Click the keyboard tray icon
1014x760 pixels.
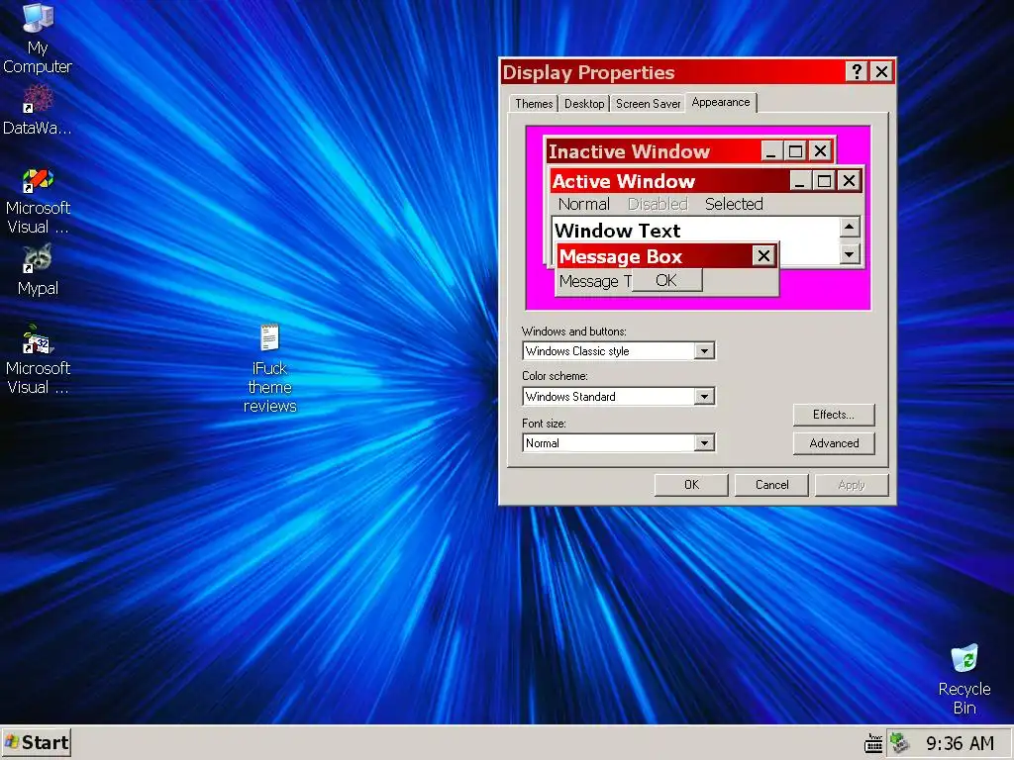pos(873,743)
